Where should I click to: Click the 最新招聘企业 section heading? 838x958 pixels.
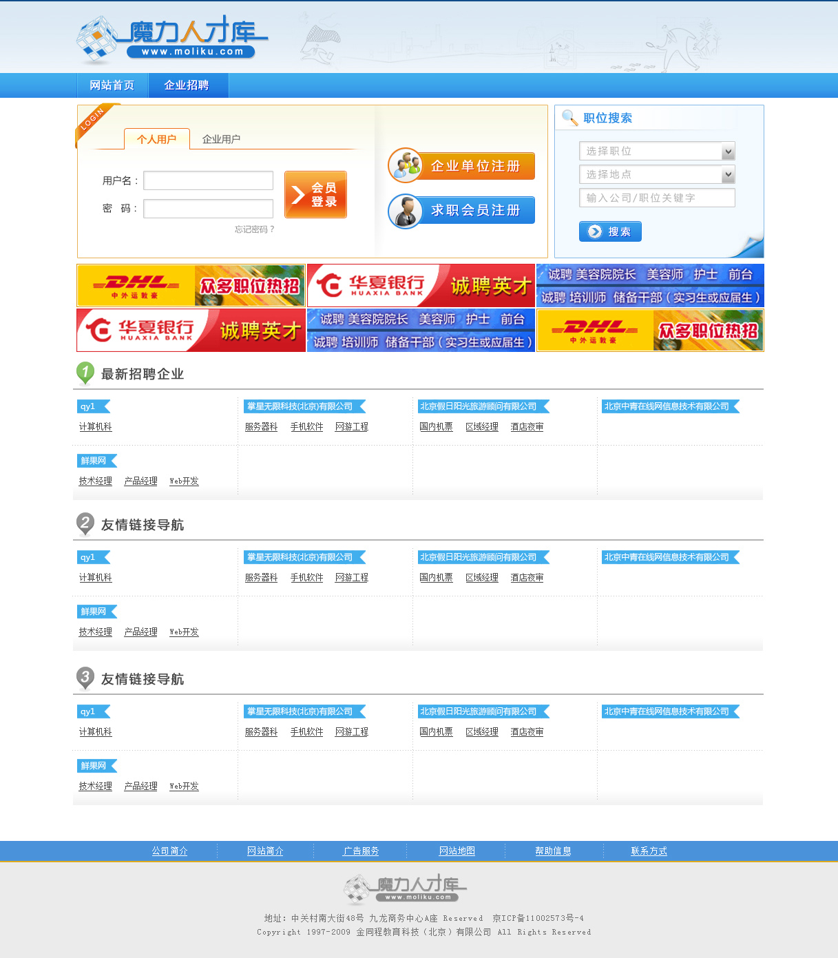click(143, 374)
